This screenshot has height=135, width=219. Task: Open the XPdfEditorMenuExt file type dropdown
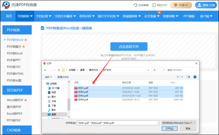click(179, 123)
